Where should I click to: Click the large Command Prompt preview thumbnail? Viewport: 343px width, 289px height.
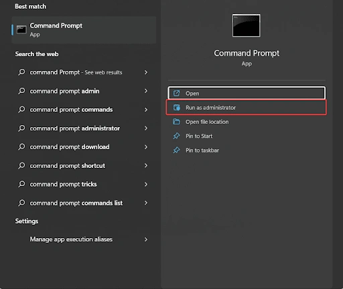[246, 25]
